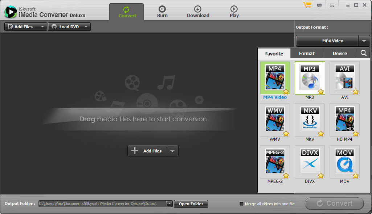
Task: Browse output folder with ellipsis button
Action: tap(169, 203)
